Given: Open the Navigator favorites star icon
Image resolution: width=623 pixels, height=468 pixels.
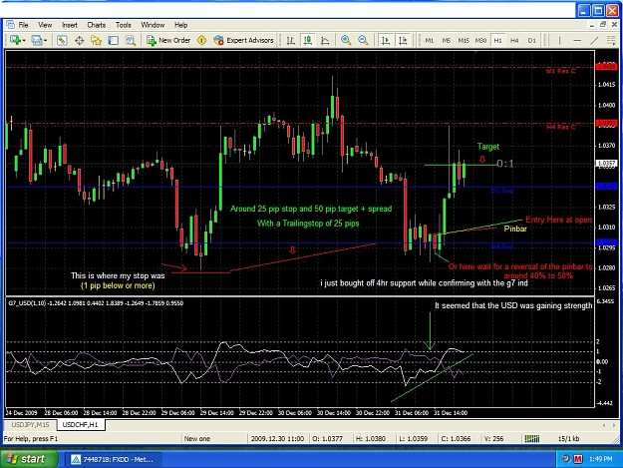Looking at the screenshot, I should pos(96,40).
